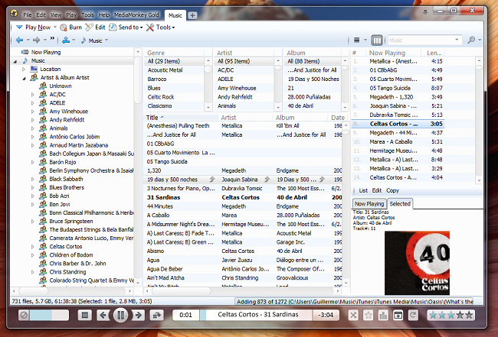Collapse the Music tree node

15,61
